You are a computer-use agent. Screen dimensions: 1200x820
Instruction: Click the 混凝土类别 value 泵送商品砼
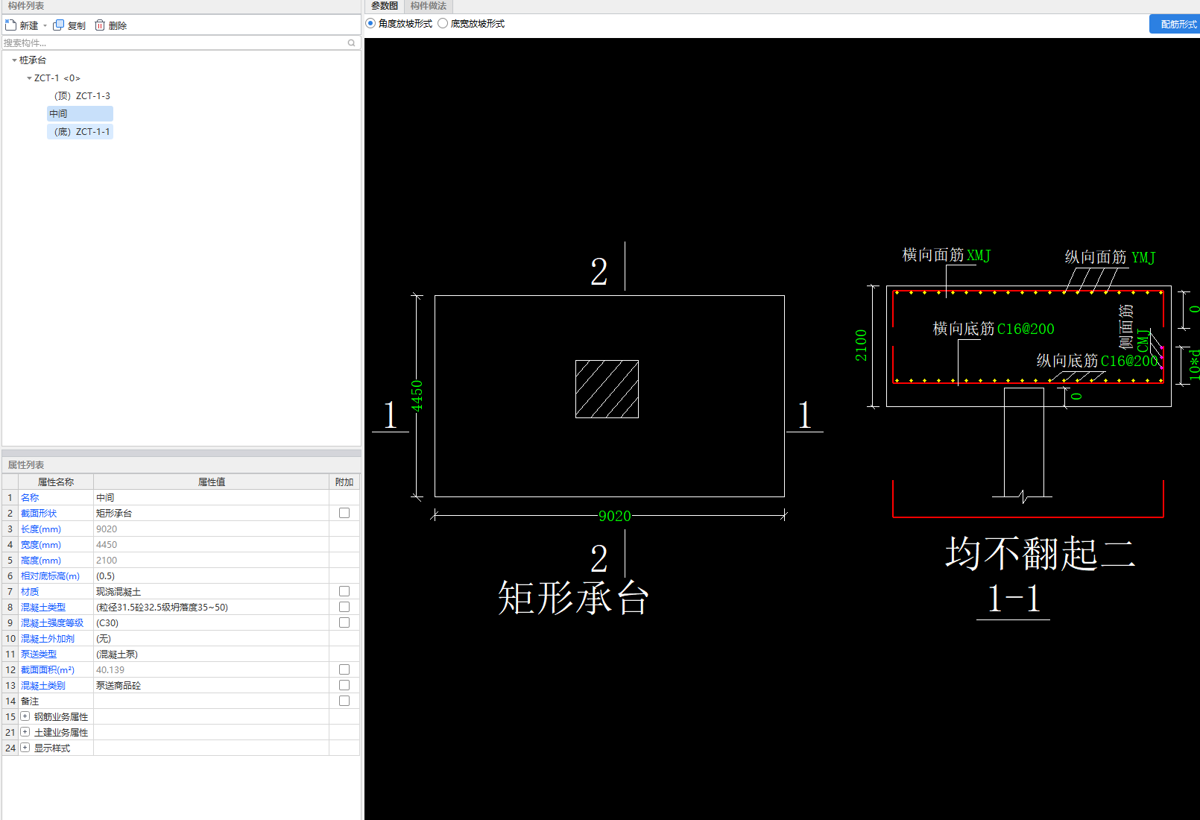click(211, 685)
